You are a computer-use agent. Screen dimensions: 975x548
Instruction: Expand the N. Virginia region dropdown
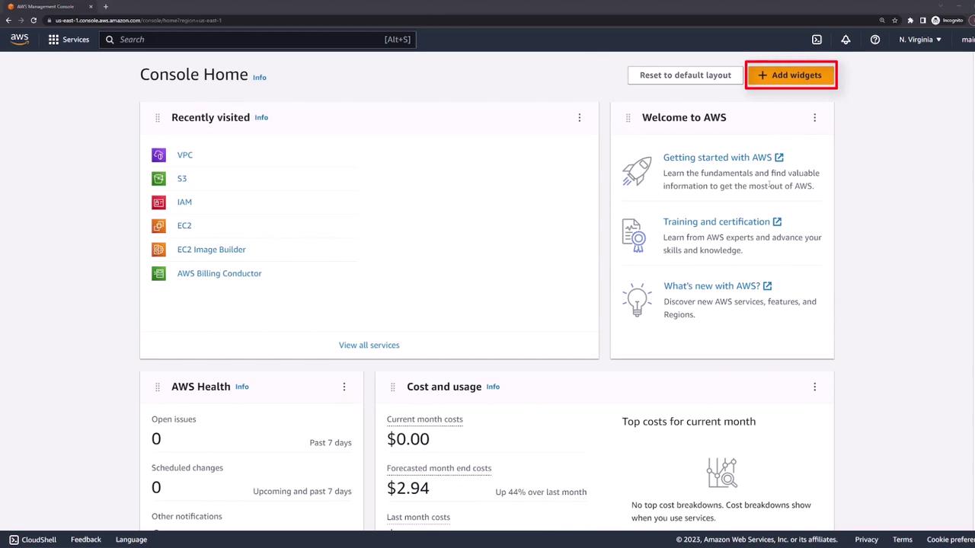[x=920, y=40]
